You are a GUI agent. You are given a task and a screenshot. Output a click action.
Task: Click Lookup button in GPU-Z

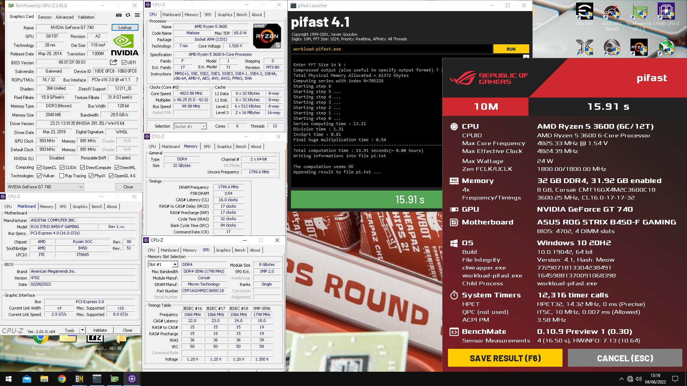(125, 27)
